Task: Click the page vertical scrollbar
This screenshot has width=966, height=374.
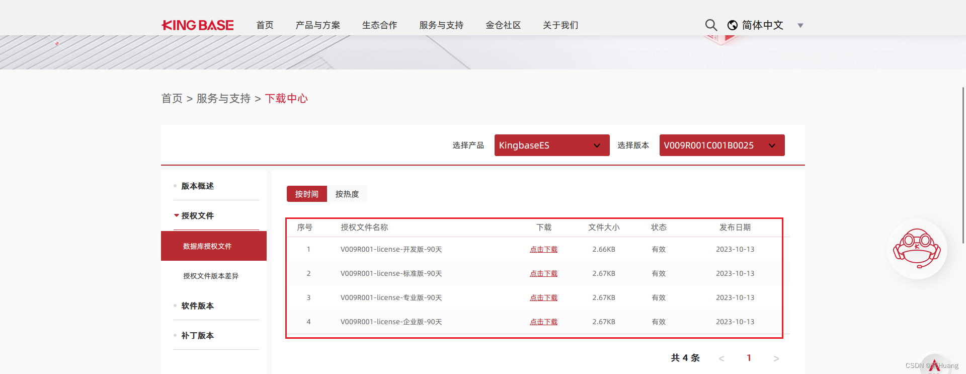Action: point(963,166)
